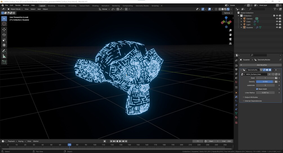Image resolution: width=283 pixels, height=153 pixels.
Task: Open the View Layer properties tab
Action: coord(236,74)
